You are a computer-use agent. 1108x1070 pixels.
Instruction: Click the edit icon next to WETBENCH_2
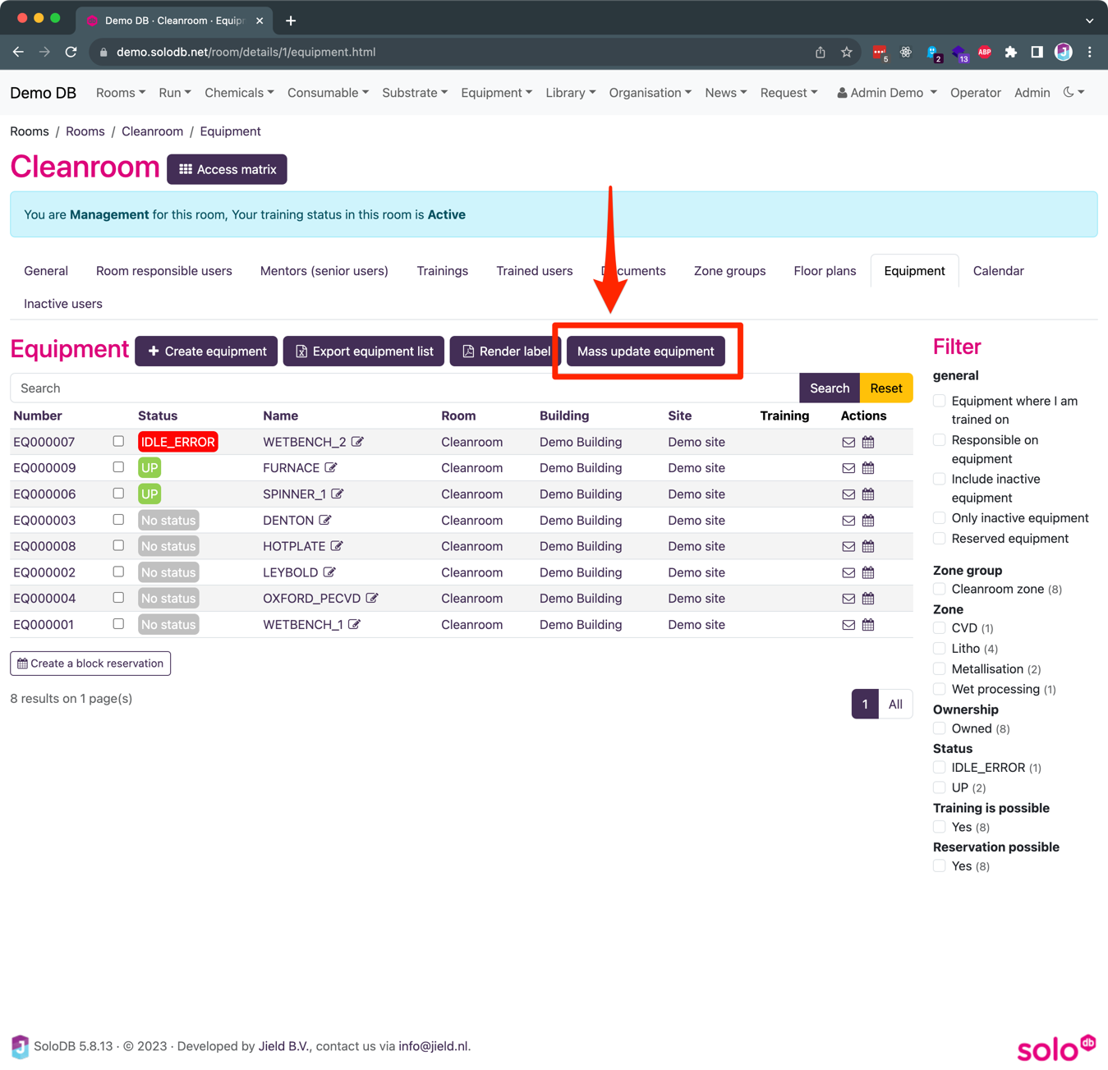357,442
